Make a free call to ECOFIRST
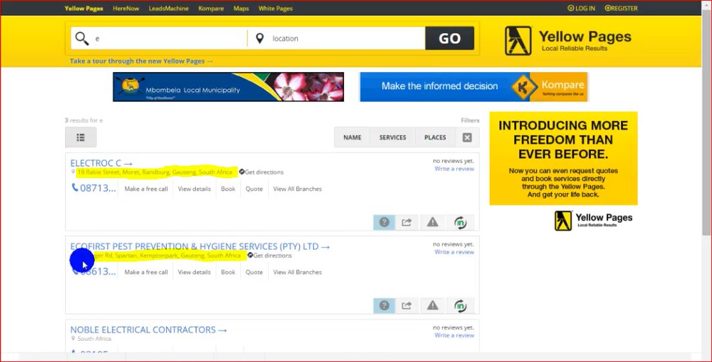This screenshot has width=712, height=362. pyautogui.click(x=146, y=272)
